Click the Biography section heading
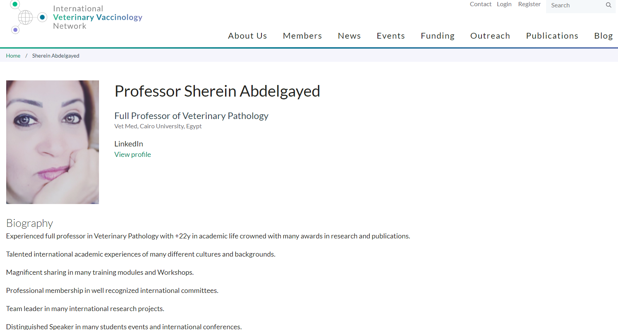 coord(29,223)
